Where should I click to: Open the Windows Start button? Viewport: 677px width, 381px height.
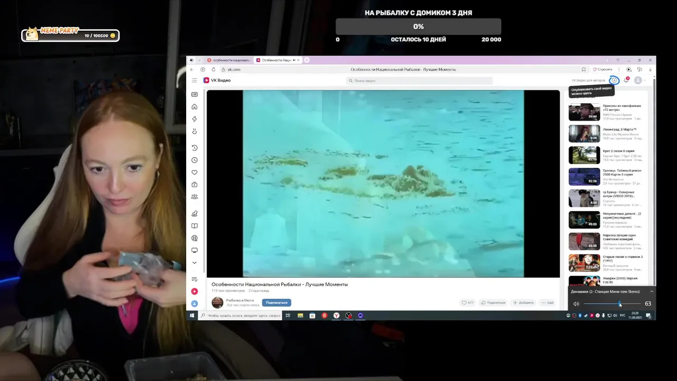tap(191, 315)
